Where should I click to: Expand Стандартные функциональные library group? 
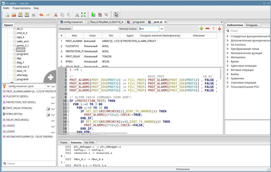[x=228, y=36]
